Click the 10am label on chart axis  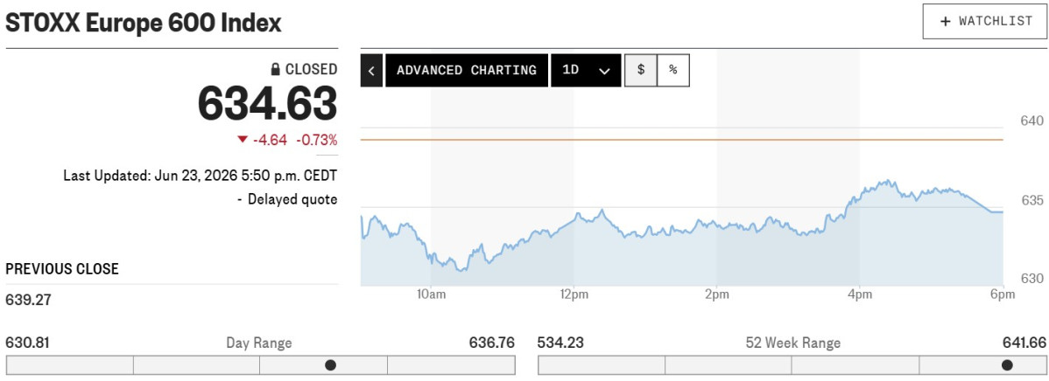430,294
